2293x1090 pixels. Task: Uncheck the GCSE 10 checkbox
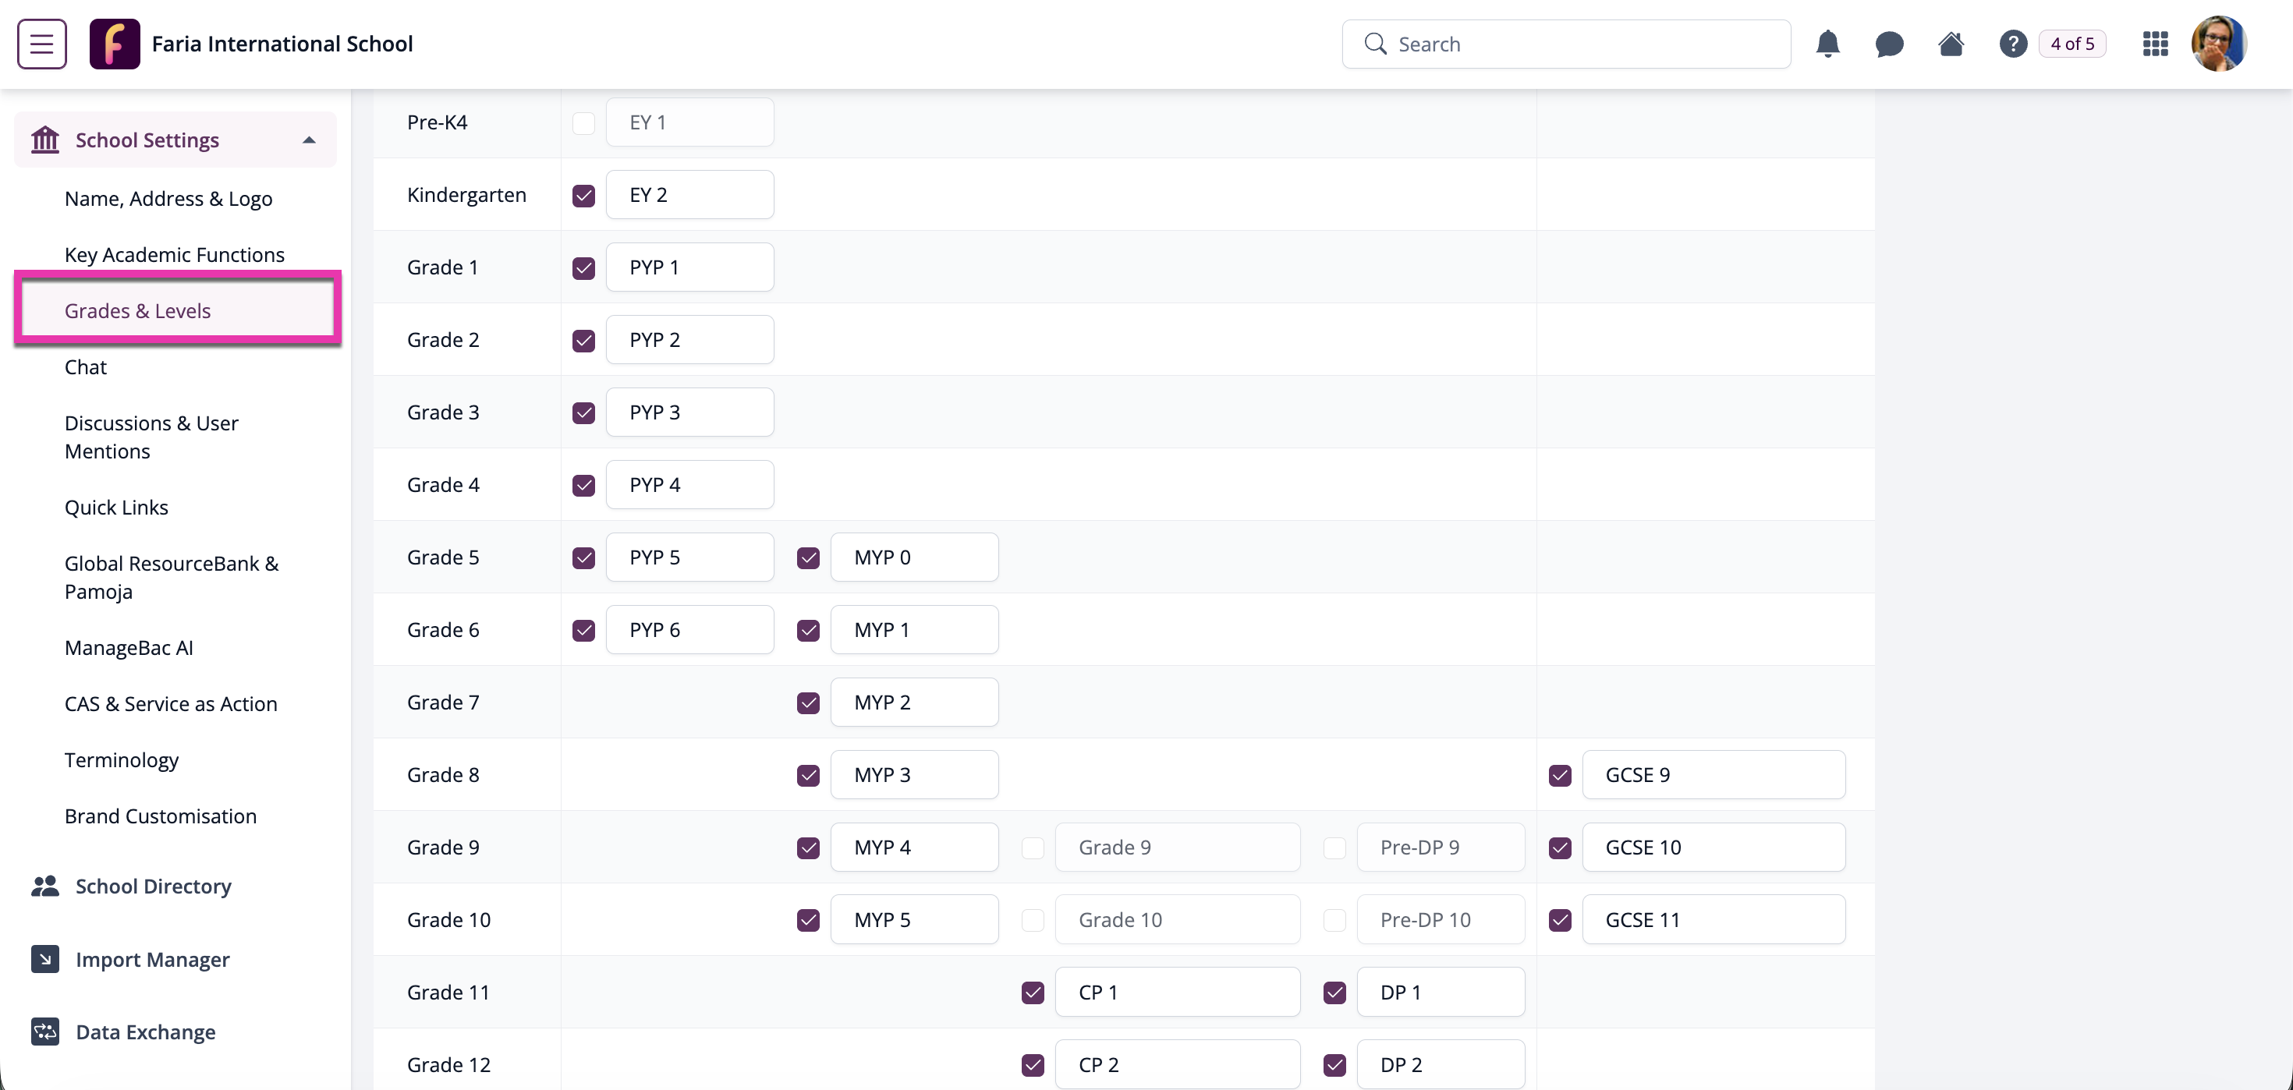coord(1561,848)
